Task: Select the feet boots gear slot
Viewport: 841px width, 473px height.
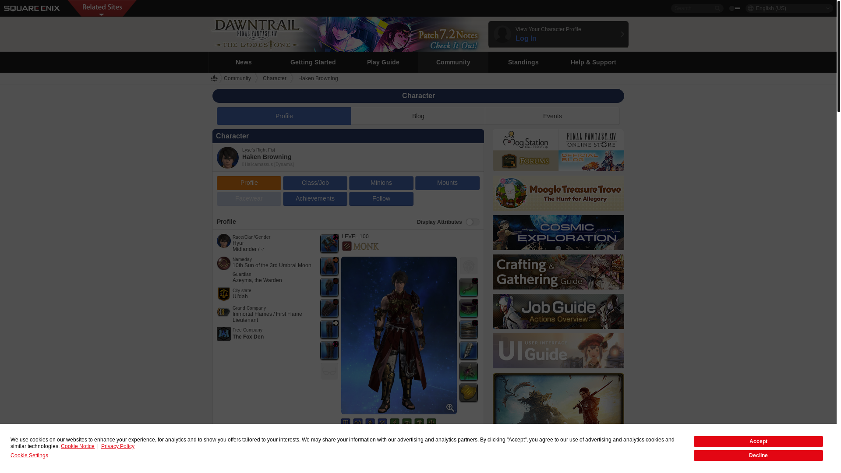Action: pyautogui.click(x=329, y=350)
